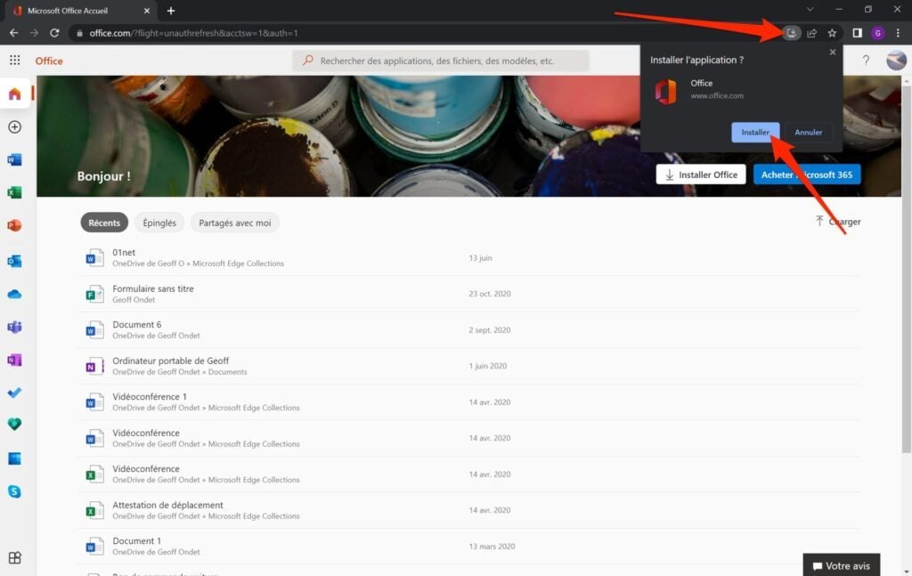912x576 pixels.
Task: Open Vidéoconférence 1 document
Action: tap(150, 396)
